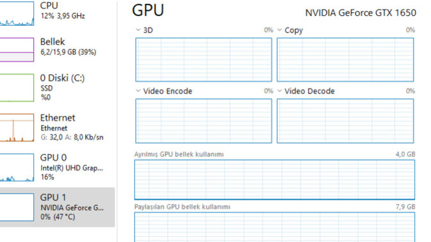Image resolution: width=431 pixels, height=242 pixels.
Task: Click the Ayrılmış GPU bellek kullanımı label
Action: [x=179, y=154]
